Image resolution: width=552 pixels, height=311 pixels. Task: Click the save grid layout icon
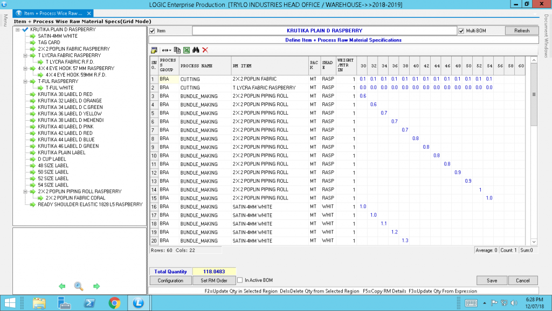(x=154, y=49)
